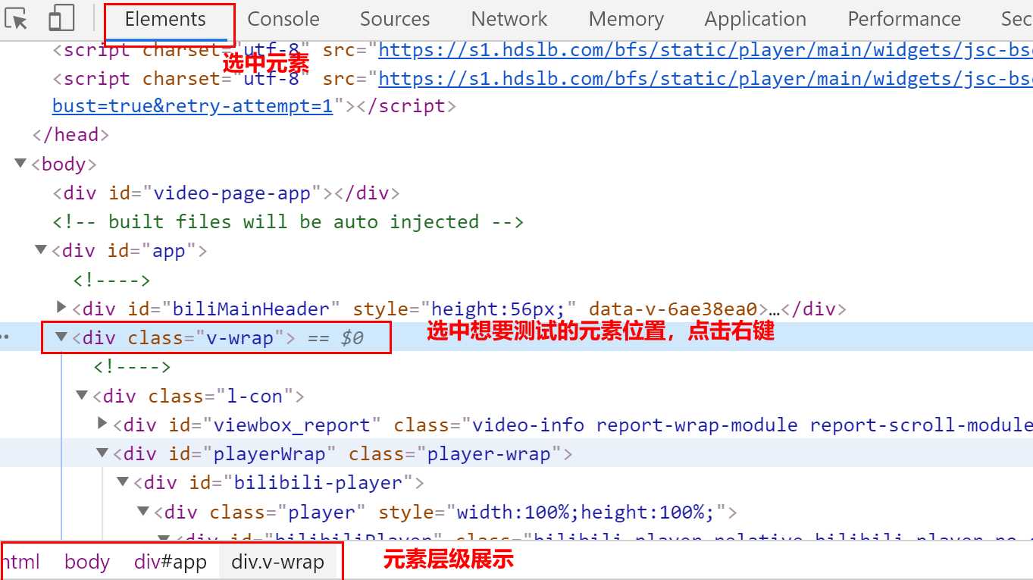
Task: Collapse the playerWrap div node
Action: pos(103,452)
